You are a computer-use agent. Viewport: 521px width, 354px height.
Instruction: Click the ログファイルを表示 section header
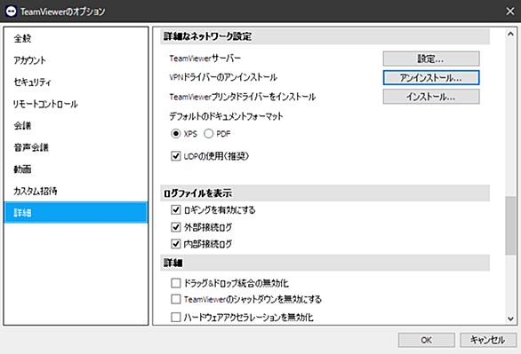(325, 193)
